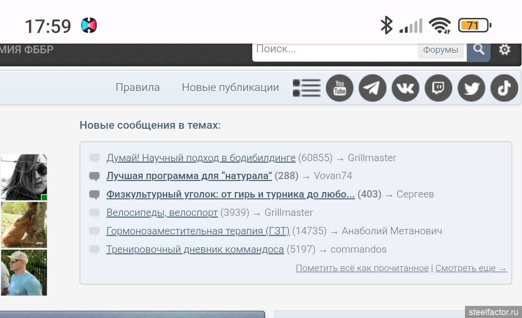
Task: Open the Велосипеды, велоспорт topic
Action: tap(162, 212)
